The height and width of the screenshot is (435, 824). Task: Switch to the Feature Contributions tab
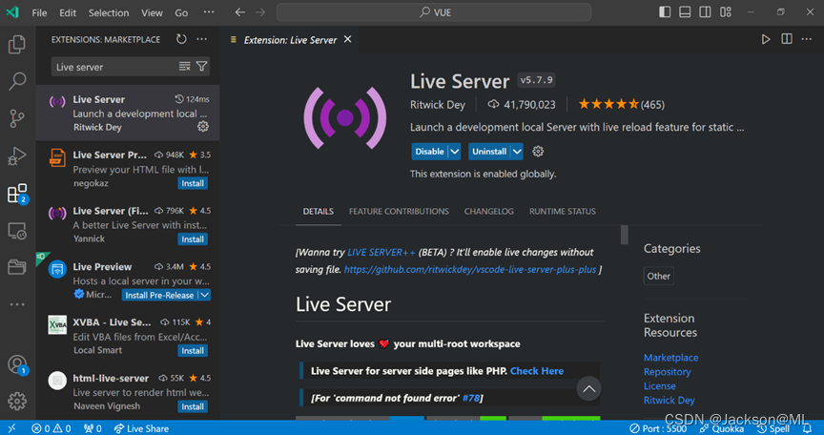(x=399, y=211)
